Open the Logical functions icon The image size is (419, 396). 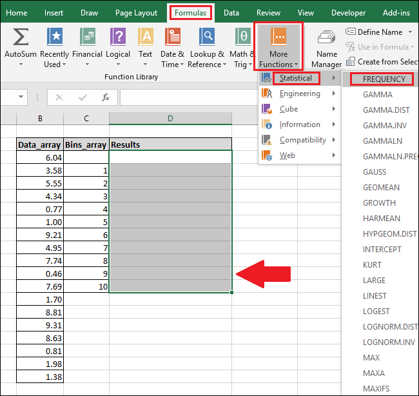117,37
